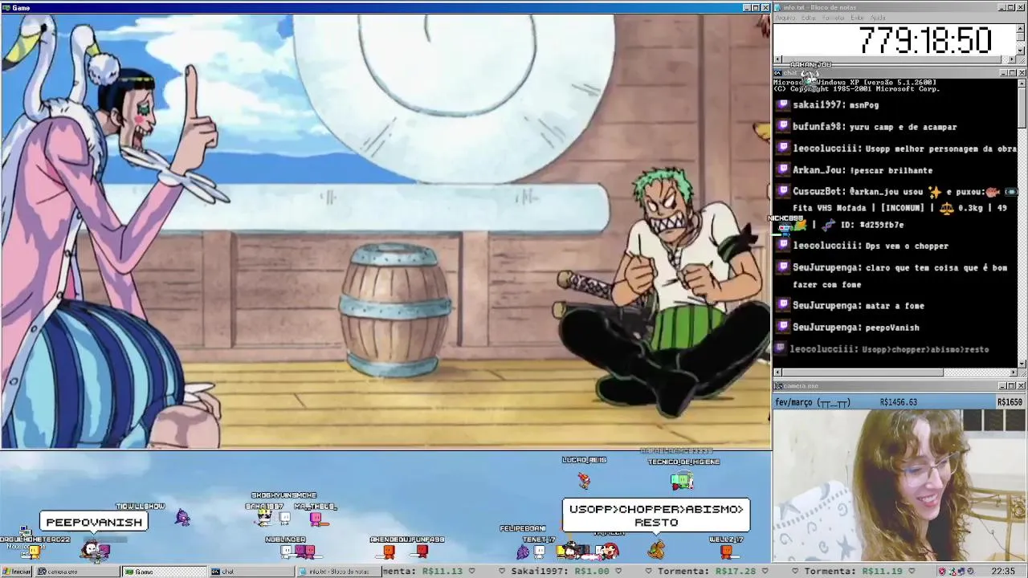The image size is (1028, 578).
Task: Click chat horizontal scrollbar right arrow
Action: coord(1012,372)
